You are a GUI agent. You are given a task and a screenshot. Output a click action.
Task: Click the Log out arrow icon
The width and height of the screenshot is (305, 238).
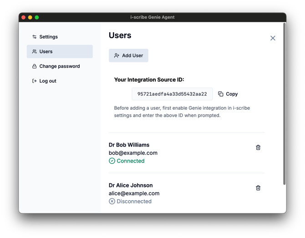pyautogui.click(x=35, y=81)
